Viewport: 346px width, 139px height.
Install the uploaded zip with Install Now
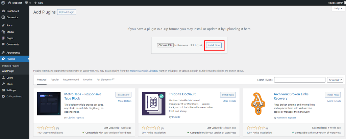[x=214, y=45]
